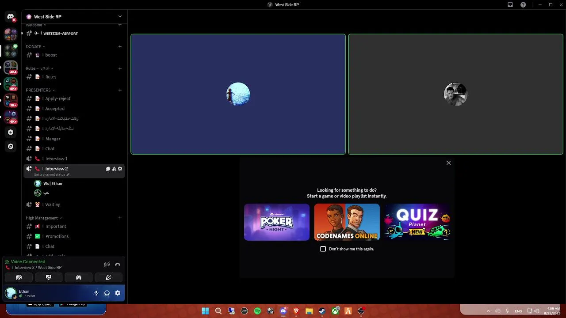
Task: Select Ethan's video tile
Action: 238,94
